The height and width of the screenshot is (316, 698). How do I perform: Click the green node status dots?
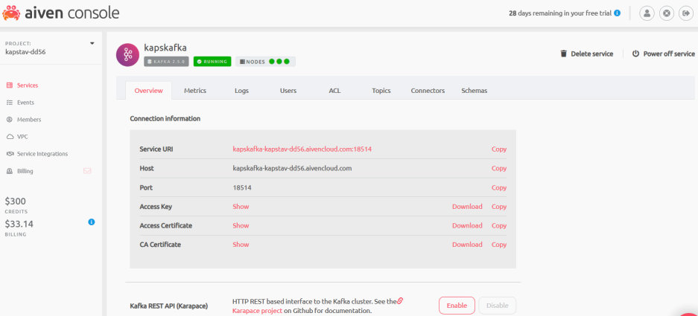point(279,61)
